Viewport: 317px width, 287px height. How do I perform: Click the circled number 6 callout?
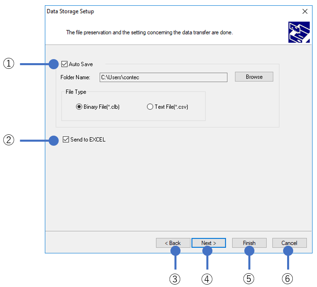pos(288,279)
